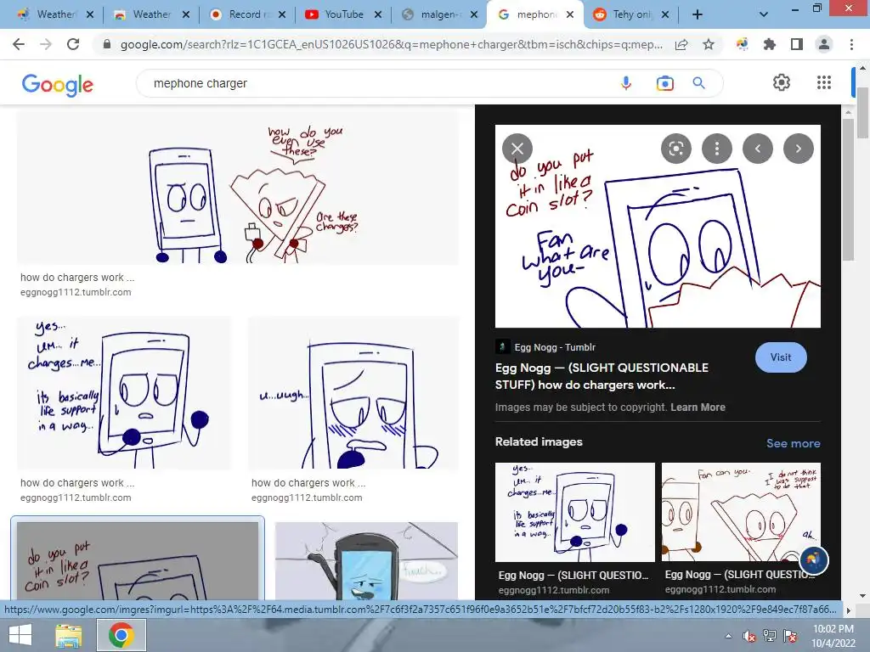
Task: Click the colorful extension icon in toolbar
Action: (x=742, y=44)
